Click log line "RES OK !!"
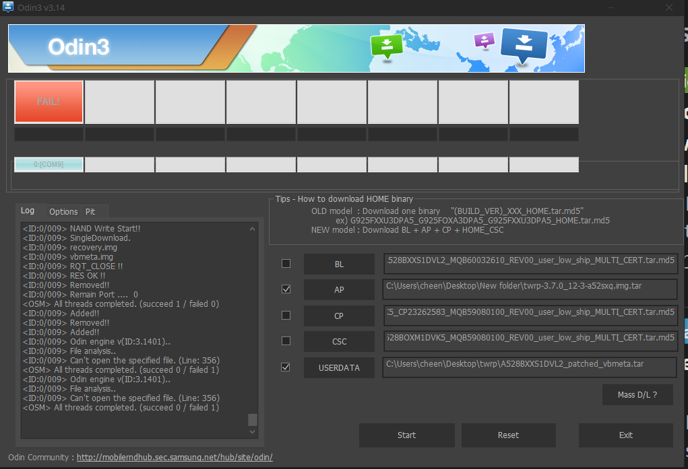This screenshot has width=688, height=469. (x=64, y=276)
